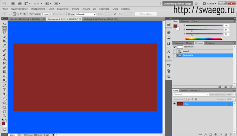
Task: Select the Gradient tool
Action: [x=4, y=72]
